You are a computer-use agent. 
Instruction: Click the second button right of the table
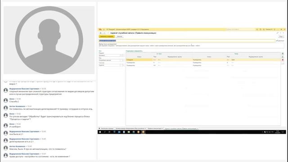pyautogui.click(x=283, y=57)
